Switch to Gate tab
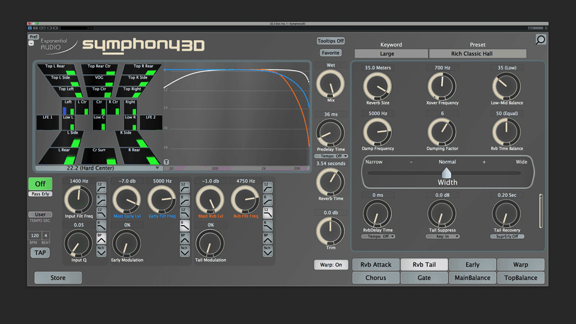 (x=424, y=278)
